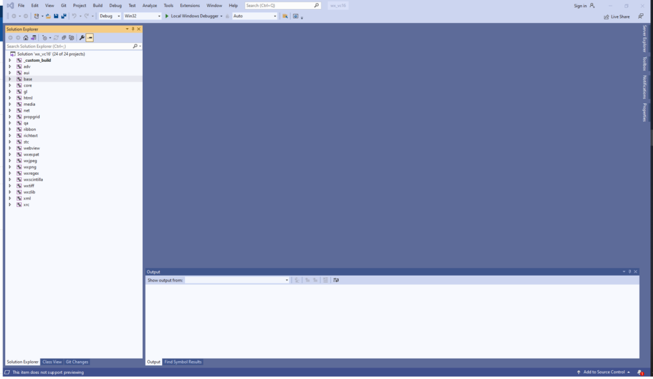The width and height of the screenshot is (653, 379).
Task: Open the Analyze menu
Action: [149, 5]
